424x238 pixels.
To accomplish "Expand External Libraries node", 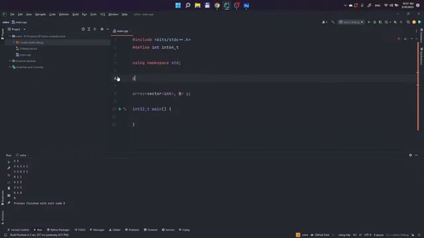I will [10, 61].
